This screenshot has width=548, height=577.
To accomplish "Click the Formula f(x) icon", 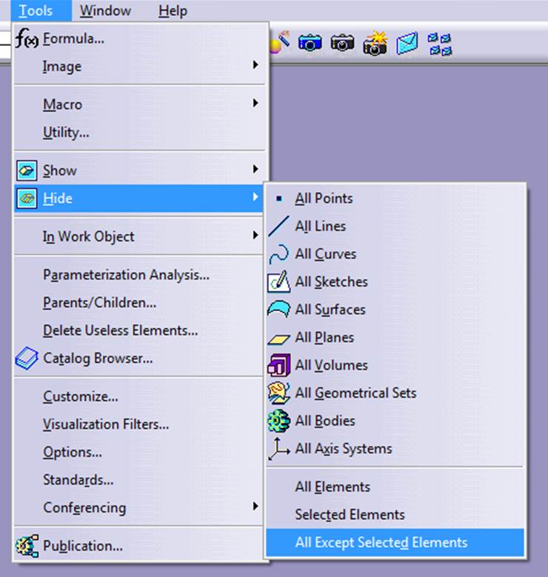I will (x=27, y=39).
